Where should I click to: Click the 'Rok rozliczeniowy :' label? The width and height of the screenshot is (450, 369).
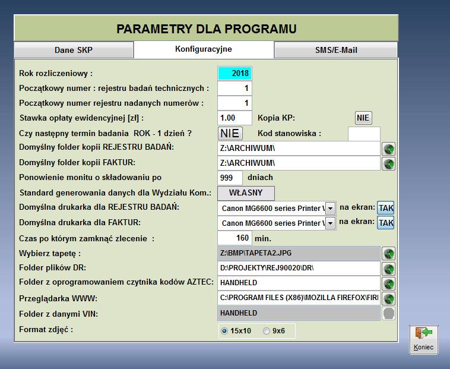(x=56, y=74)
